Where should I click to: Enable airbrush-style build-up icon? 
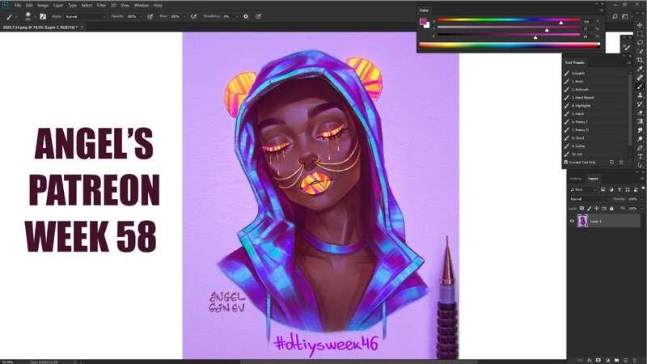click(x=193, y=16)
